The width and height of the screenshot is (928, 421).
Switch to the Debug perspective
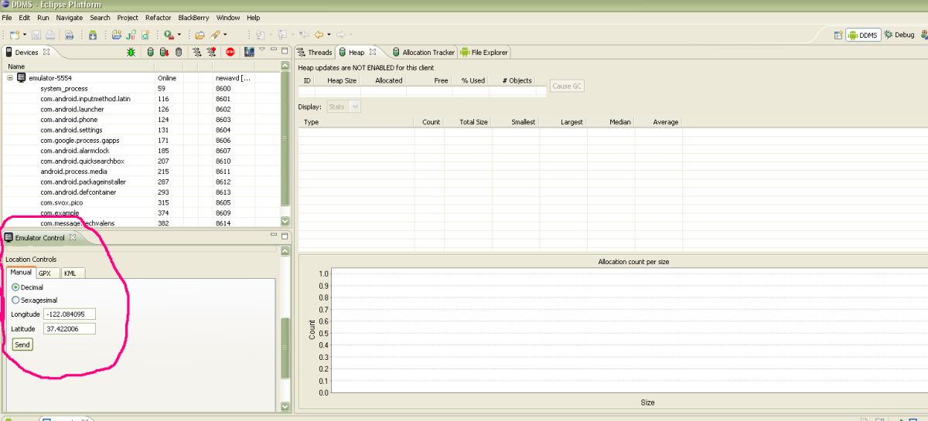899,35
